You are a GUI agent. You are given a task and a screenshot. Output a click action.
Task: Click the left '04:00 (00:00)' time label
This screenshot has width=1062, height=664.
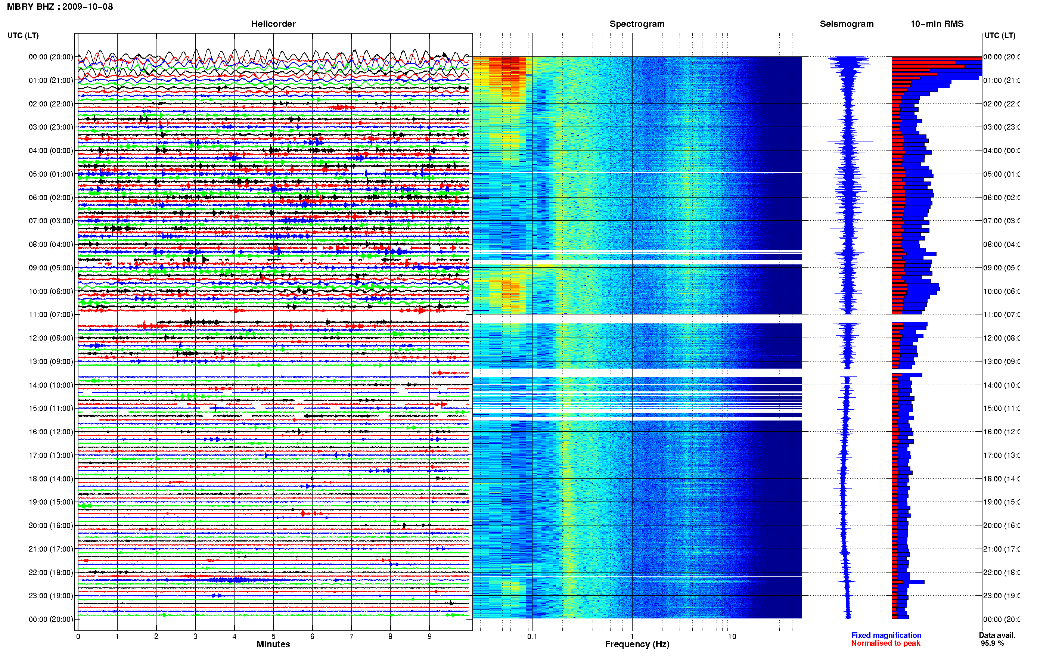pyautogui.click(x=51, y=151)
